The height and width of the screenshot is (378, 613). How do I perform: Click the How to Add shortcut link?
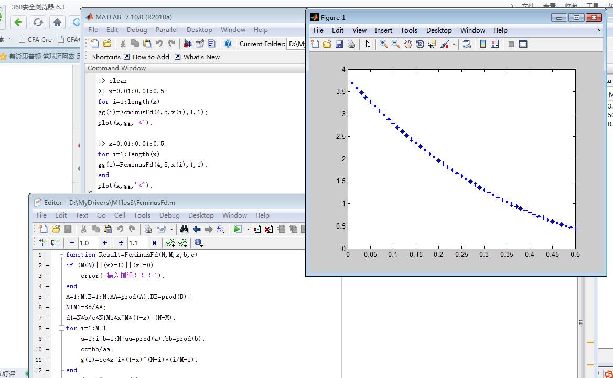[150, 57]
